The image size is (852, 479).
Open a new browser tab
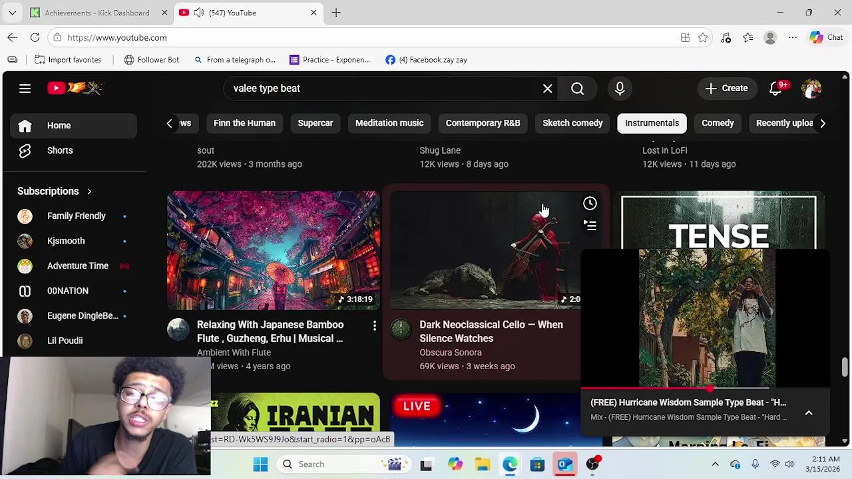pyautogui.click(x=336, y=13)
